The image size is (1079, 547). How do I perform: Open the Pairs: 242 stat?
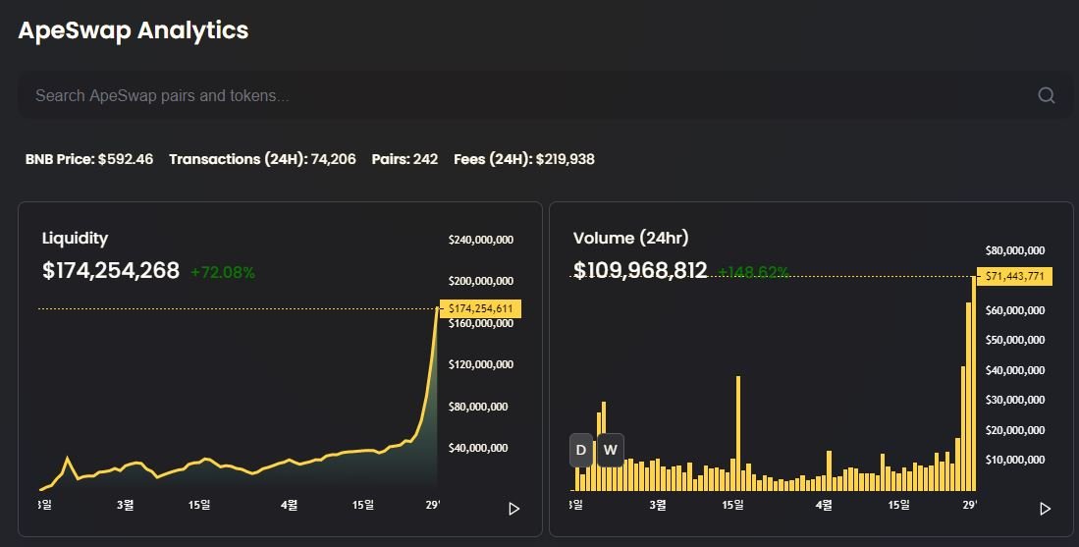[405, 159]
